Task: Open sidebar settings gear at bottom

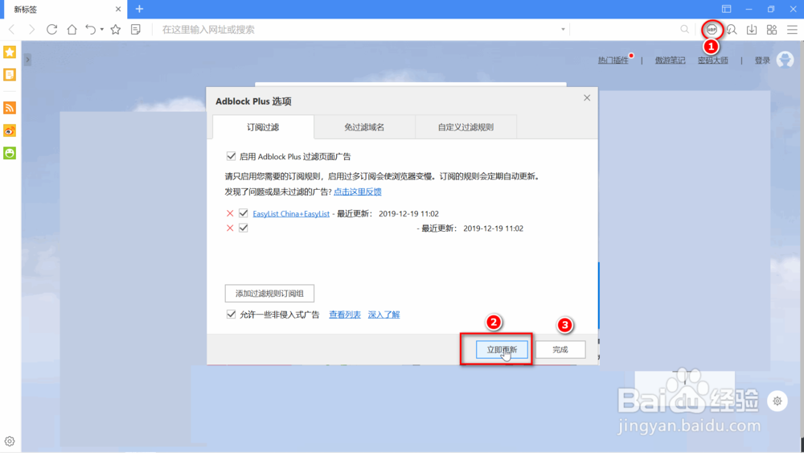Action: coord(10,441)
